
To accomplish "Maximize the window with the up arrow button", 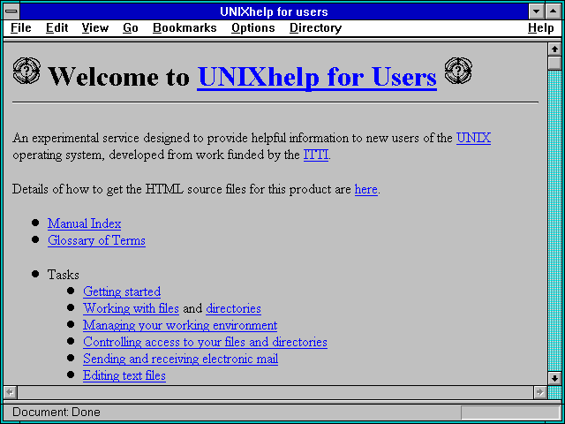I will 554,11.
